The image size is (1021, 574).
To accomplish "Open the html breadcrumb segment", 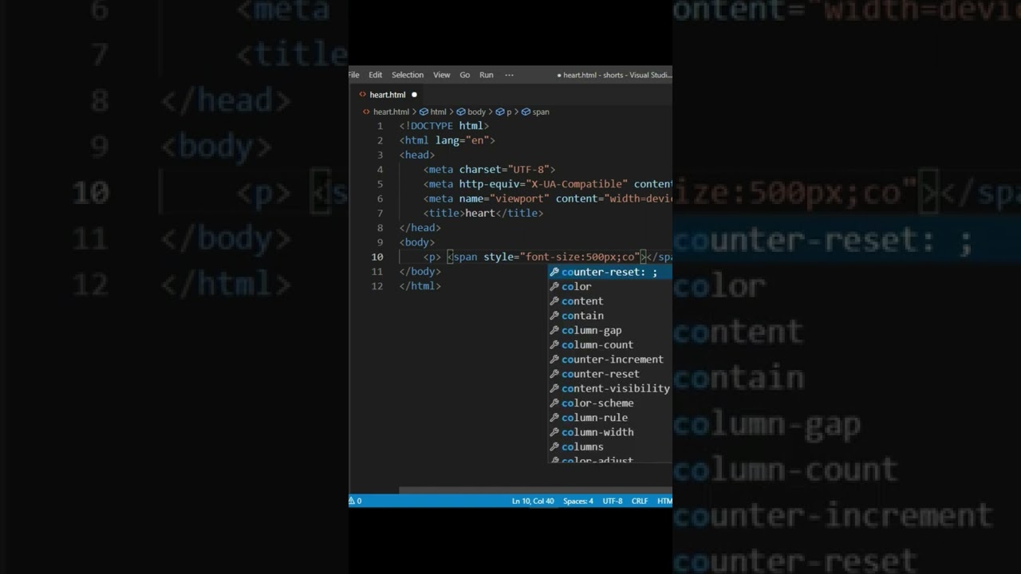I will click(438, 112).
